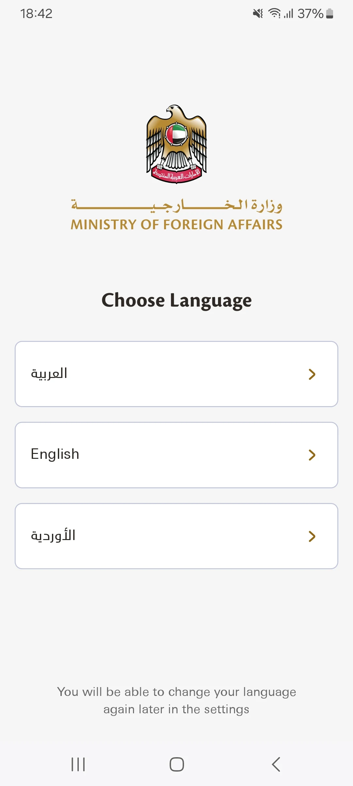The width and height of the screenshot is (353, 786).
Task: Open recent apps from navigation bar
Action: pyautogui.click(x=78, y=764)
